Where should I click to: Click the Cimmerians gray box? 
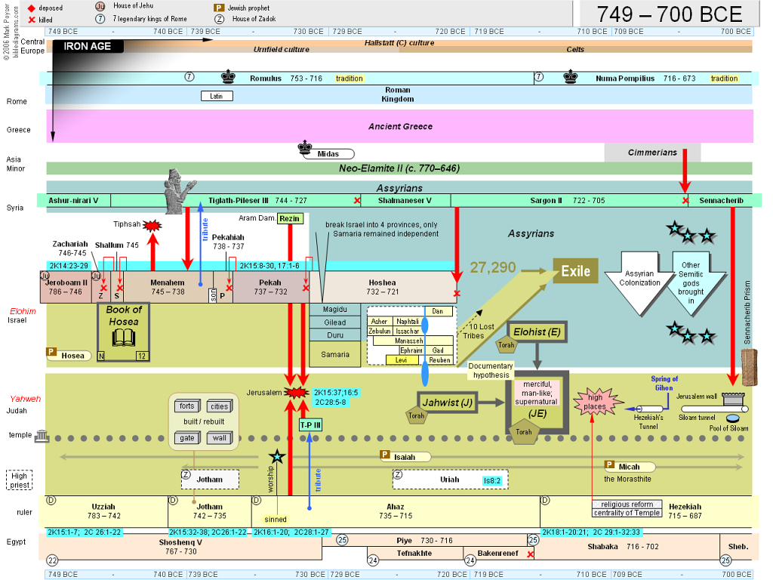pyautogui.click(x=652, y=153)
